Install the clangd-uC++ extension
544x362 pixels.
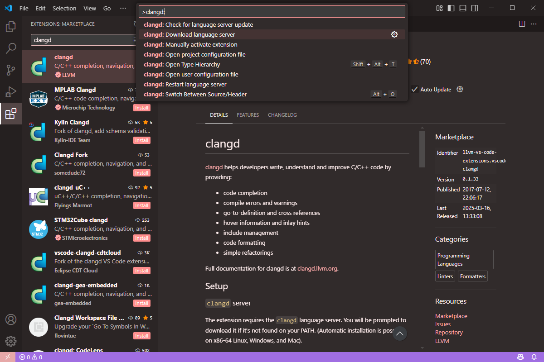tap(141, 205)
